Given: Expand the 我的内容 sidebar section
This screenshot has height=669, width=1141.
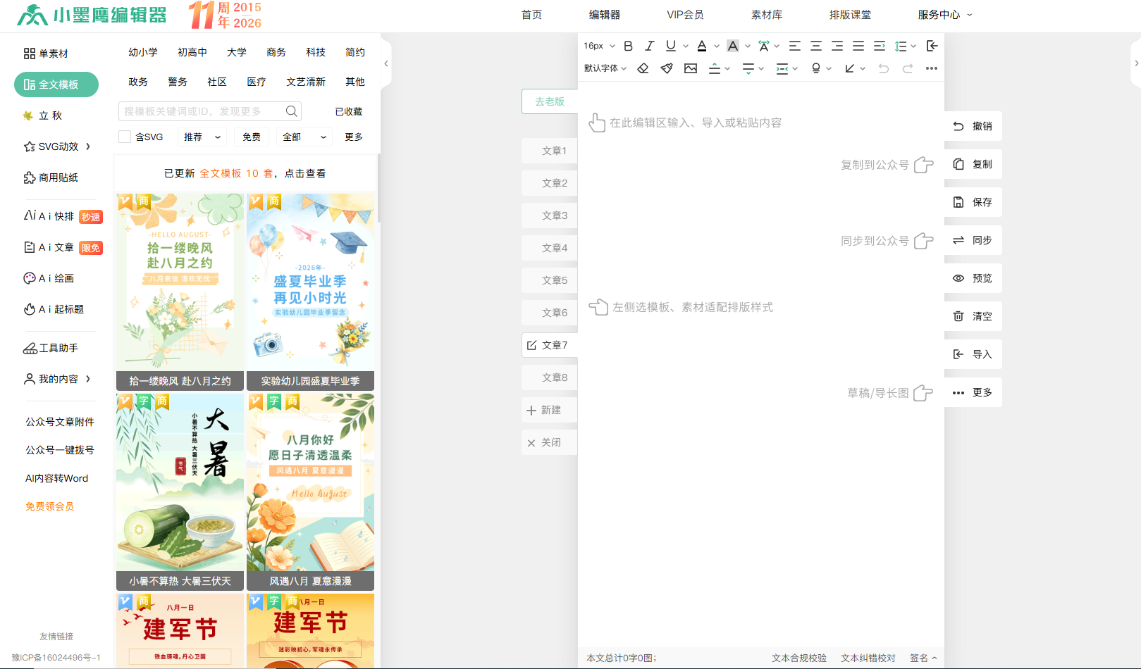Looking at the screenshot, I should (x=58, y=379).
